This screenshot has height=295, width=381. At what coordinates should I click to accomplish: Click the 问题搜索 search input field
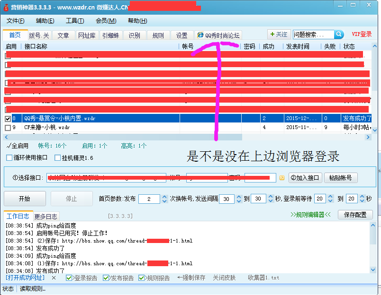tap(313, 35)
